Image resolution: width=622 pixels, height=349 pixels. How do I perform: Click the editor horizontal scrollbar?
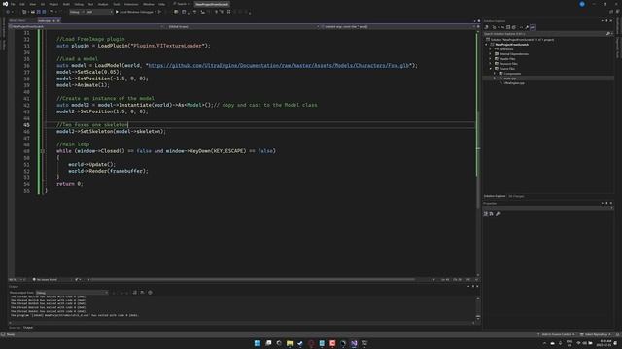pos(253,280)
